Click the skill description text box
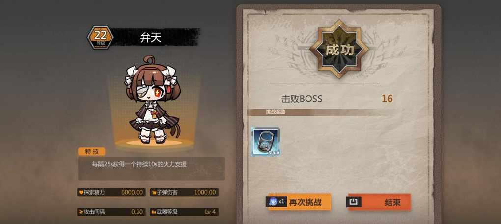Screen dimensions: 501x224 point(151,169)
